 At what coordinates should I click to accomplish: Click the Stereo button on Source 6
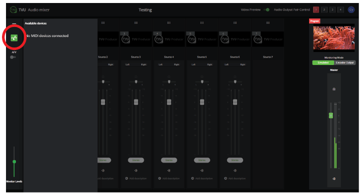235,160
